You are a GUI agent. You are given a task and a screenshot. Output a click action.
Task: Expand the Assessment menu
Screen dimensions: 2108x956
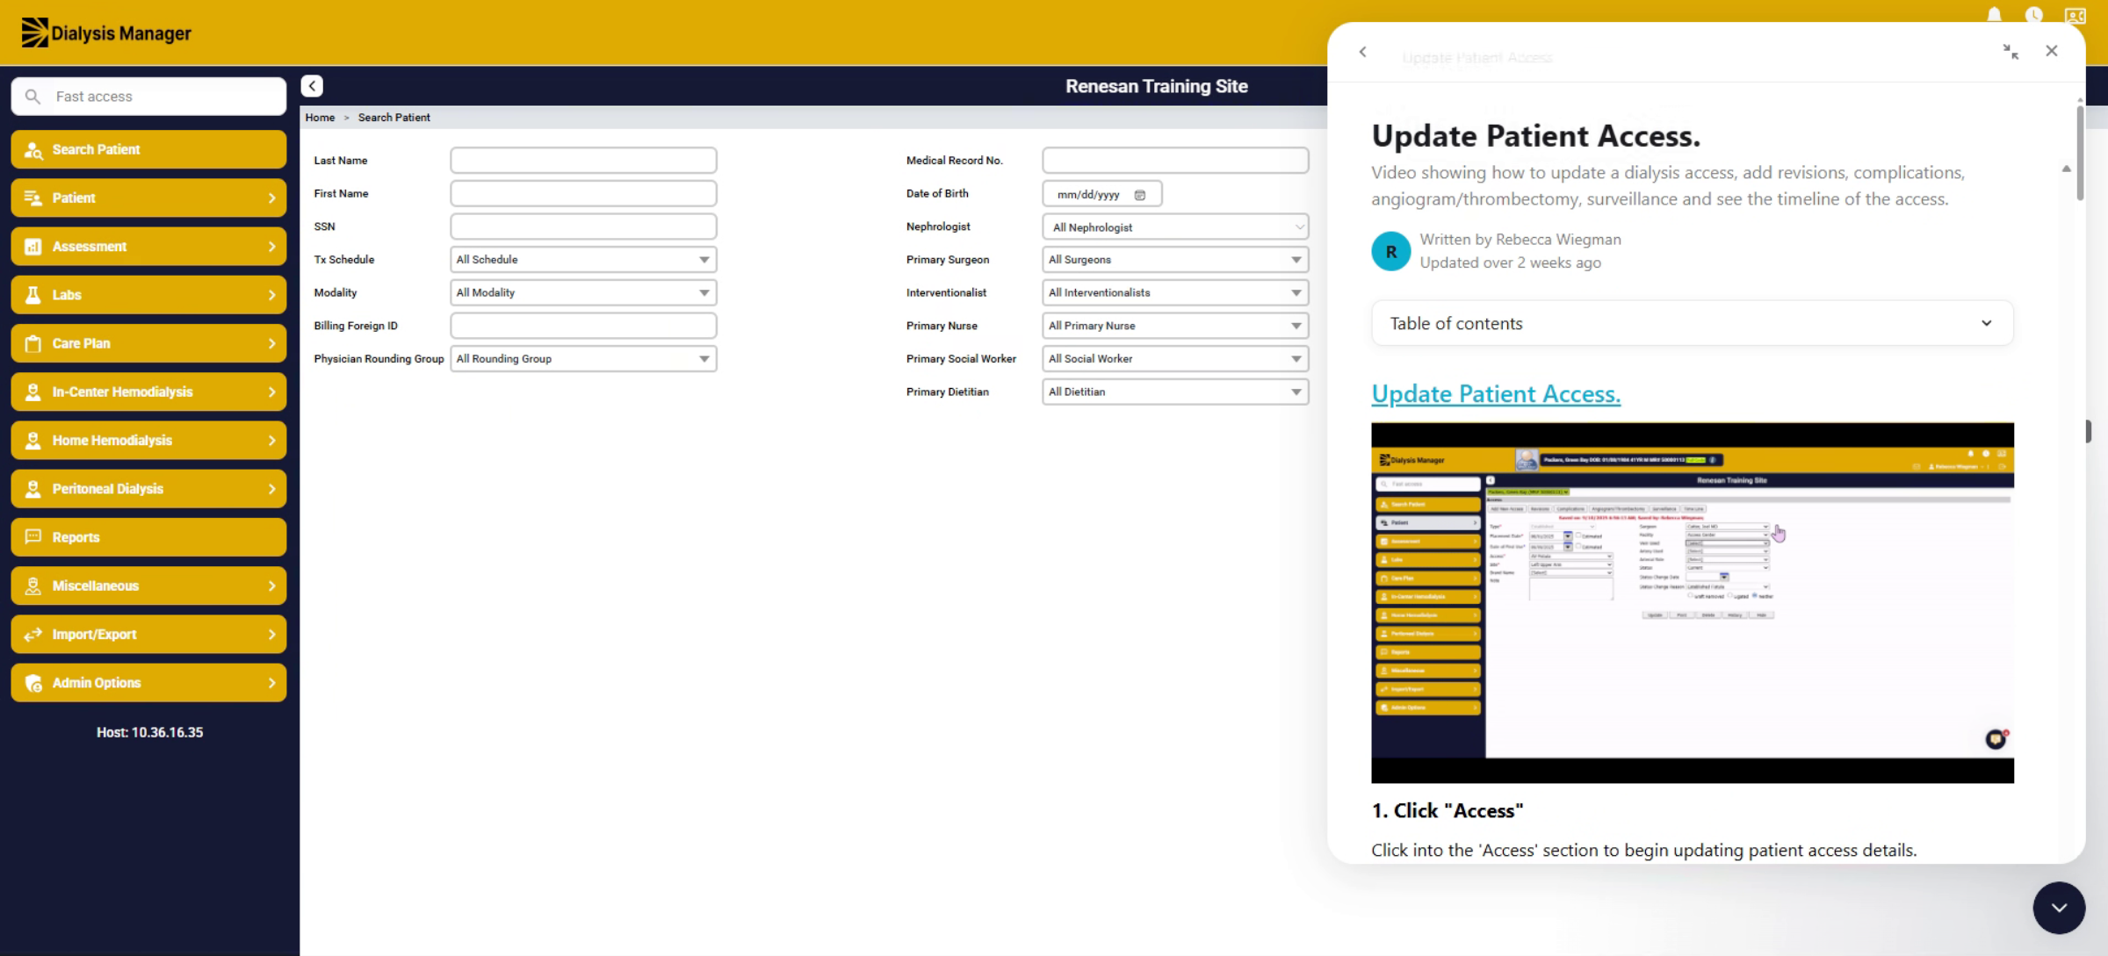pos(148,247)
